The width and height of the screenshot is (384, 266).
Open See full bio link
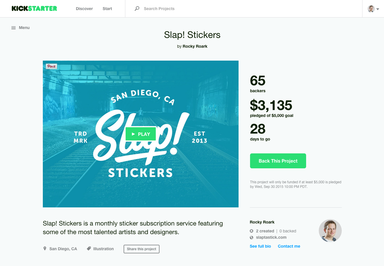click(x=260, y=246)
